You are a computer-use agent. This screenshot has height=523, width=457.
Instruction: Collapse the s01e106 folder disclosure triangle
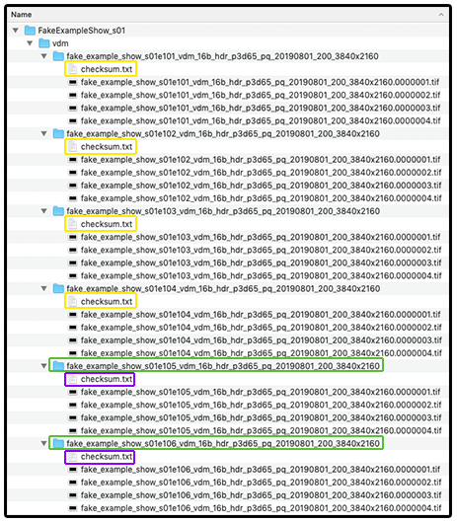click(x=44, y=444)
